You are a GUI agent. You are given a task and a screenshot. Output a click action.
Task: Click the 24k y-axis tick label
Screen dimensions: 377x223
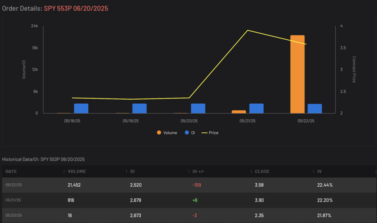point(34,26)
